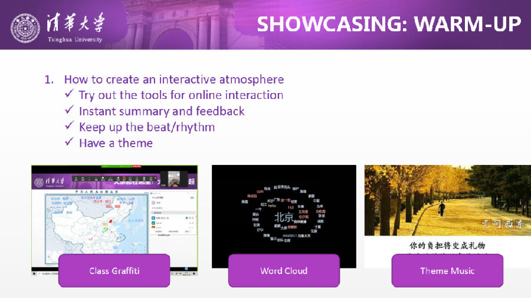The image size is (531, 298).
Task: Click the checkmark before 'Try out the tools'
Action: coord(69,95)
